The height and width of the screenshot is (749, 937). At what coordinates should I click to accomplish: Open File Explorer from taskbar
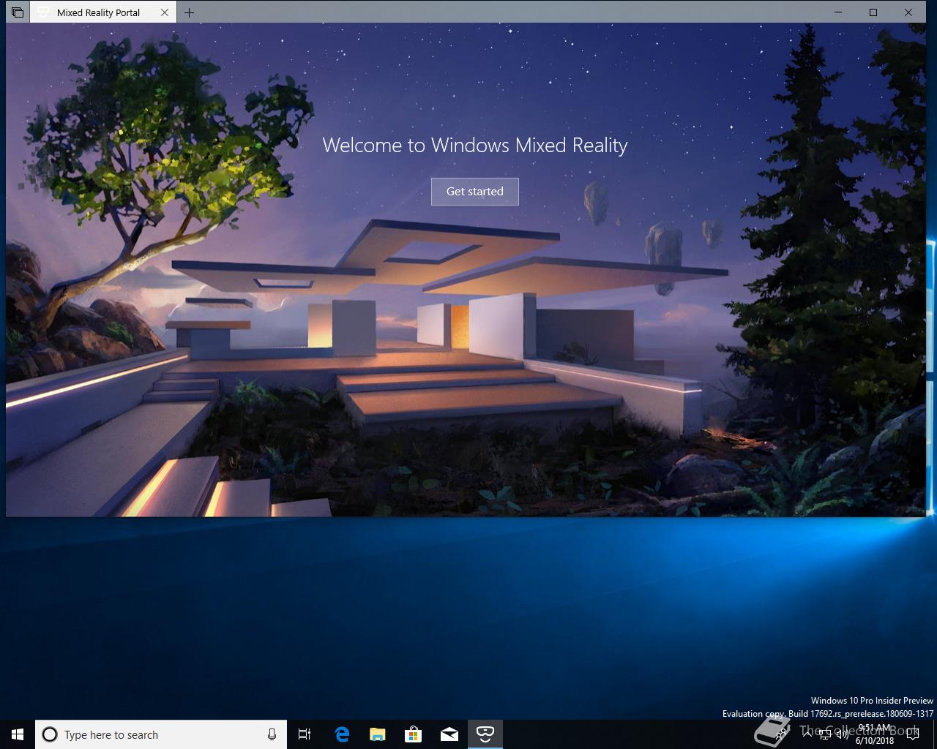coord(377,734)
